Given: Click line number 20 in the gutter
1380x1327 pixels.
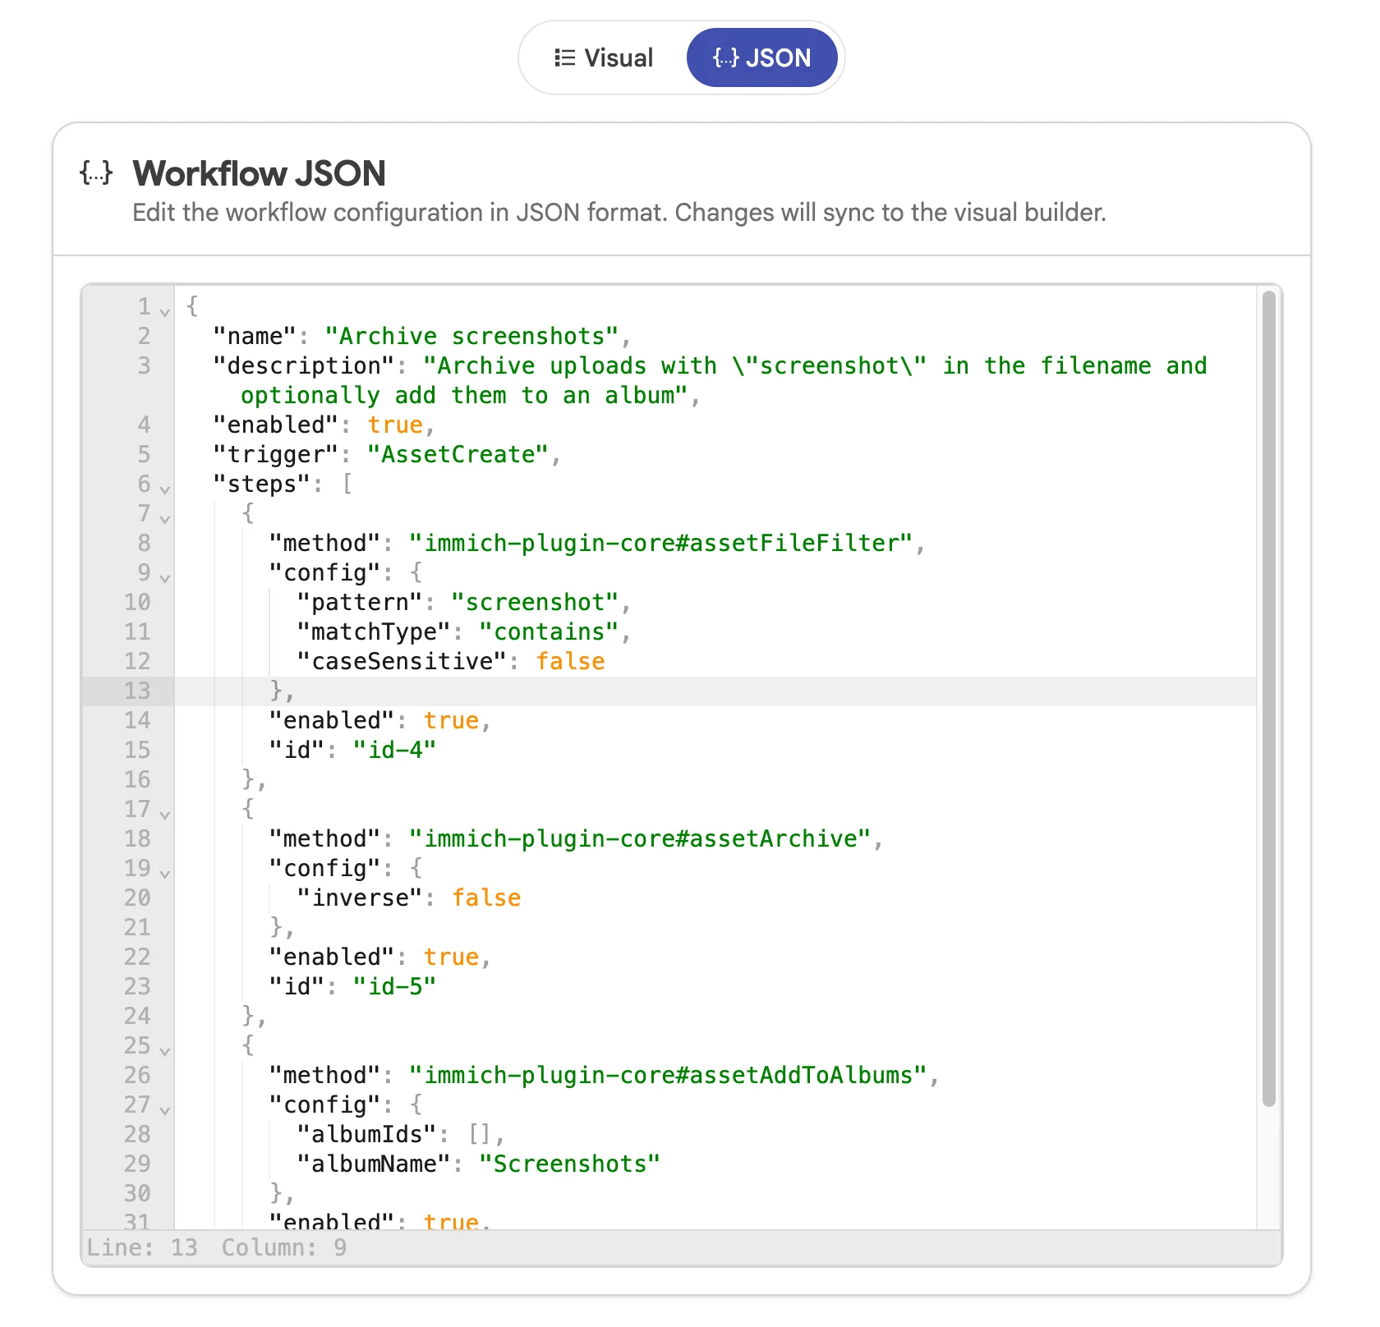Looking at the screenshot, I should 137,898.
